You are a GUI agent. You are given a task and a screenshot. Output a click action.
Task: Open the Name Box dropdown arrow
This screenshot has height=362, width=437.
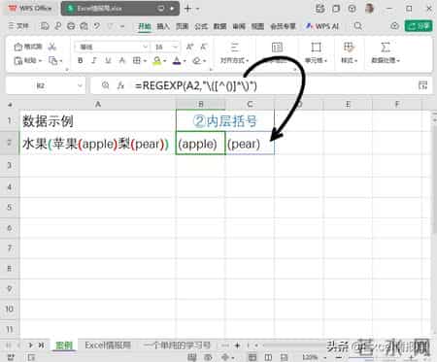point(80,85)
